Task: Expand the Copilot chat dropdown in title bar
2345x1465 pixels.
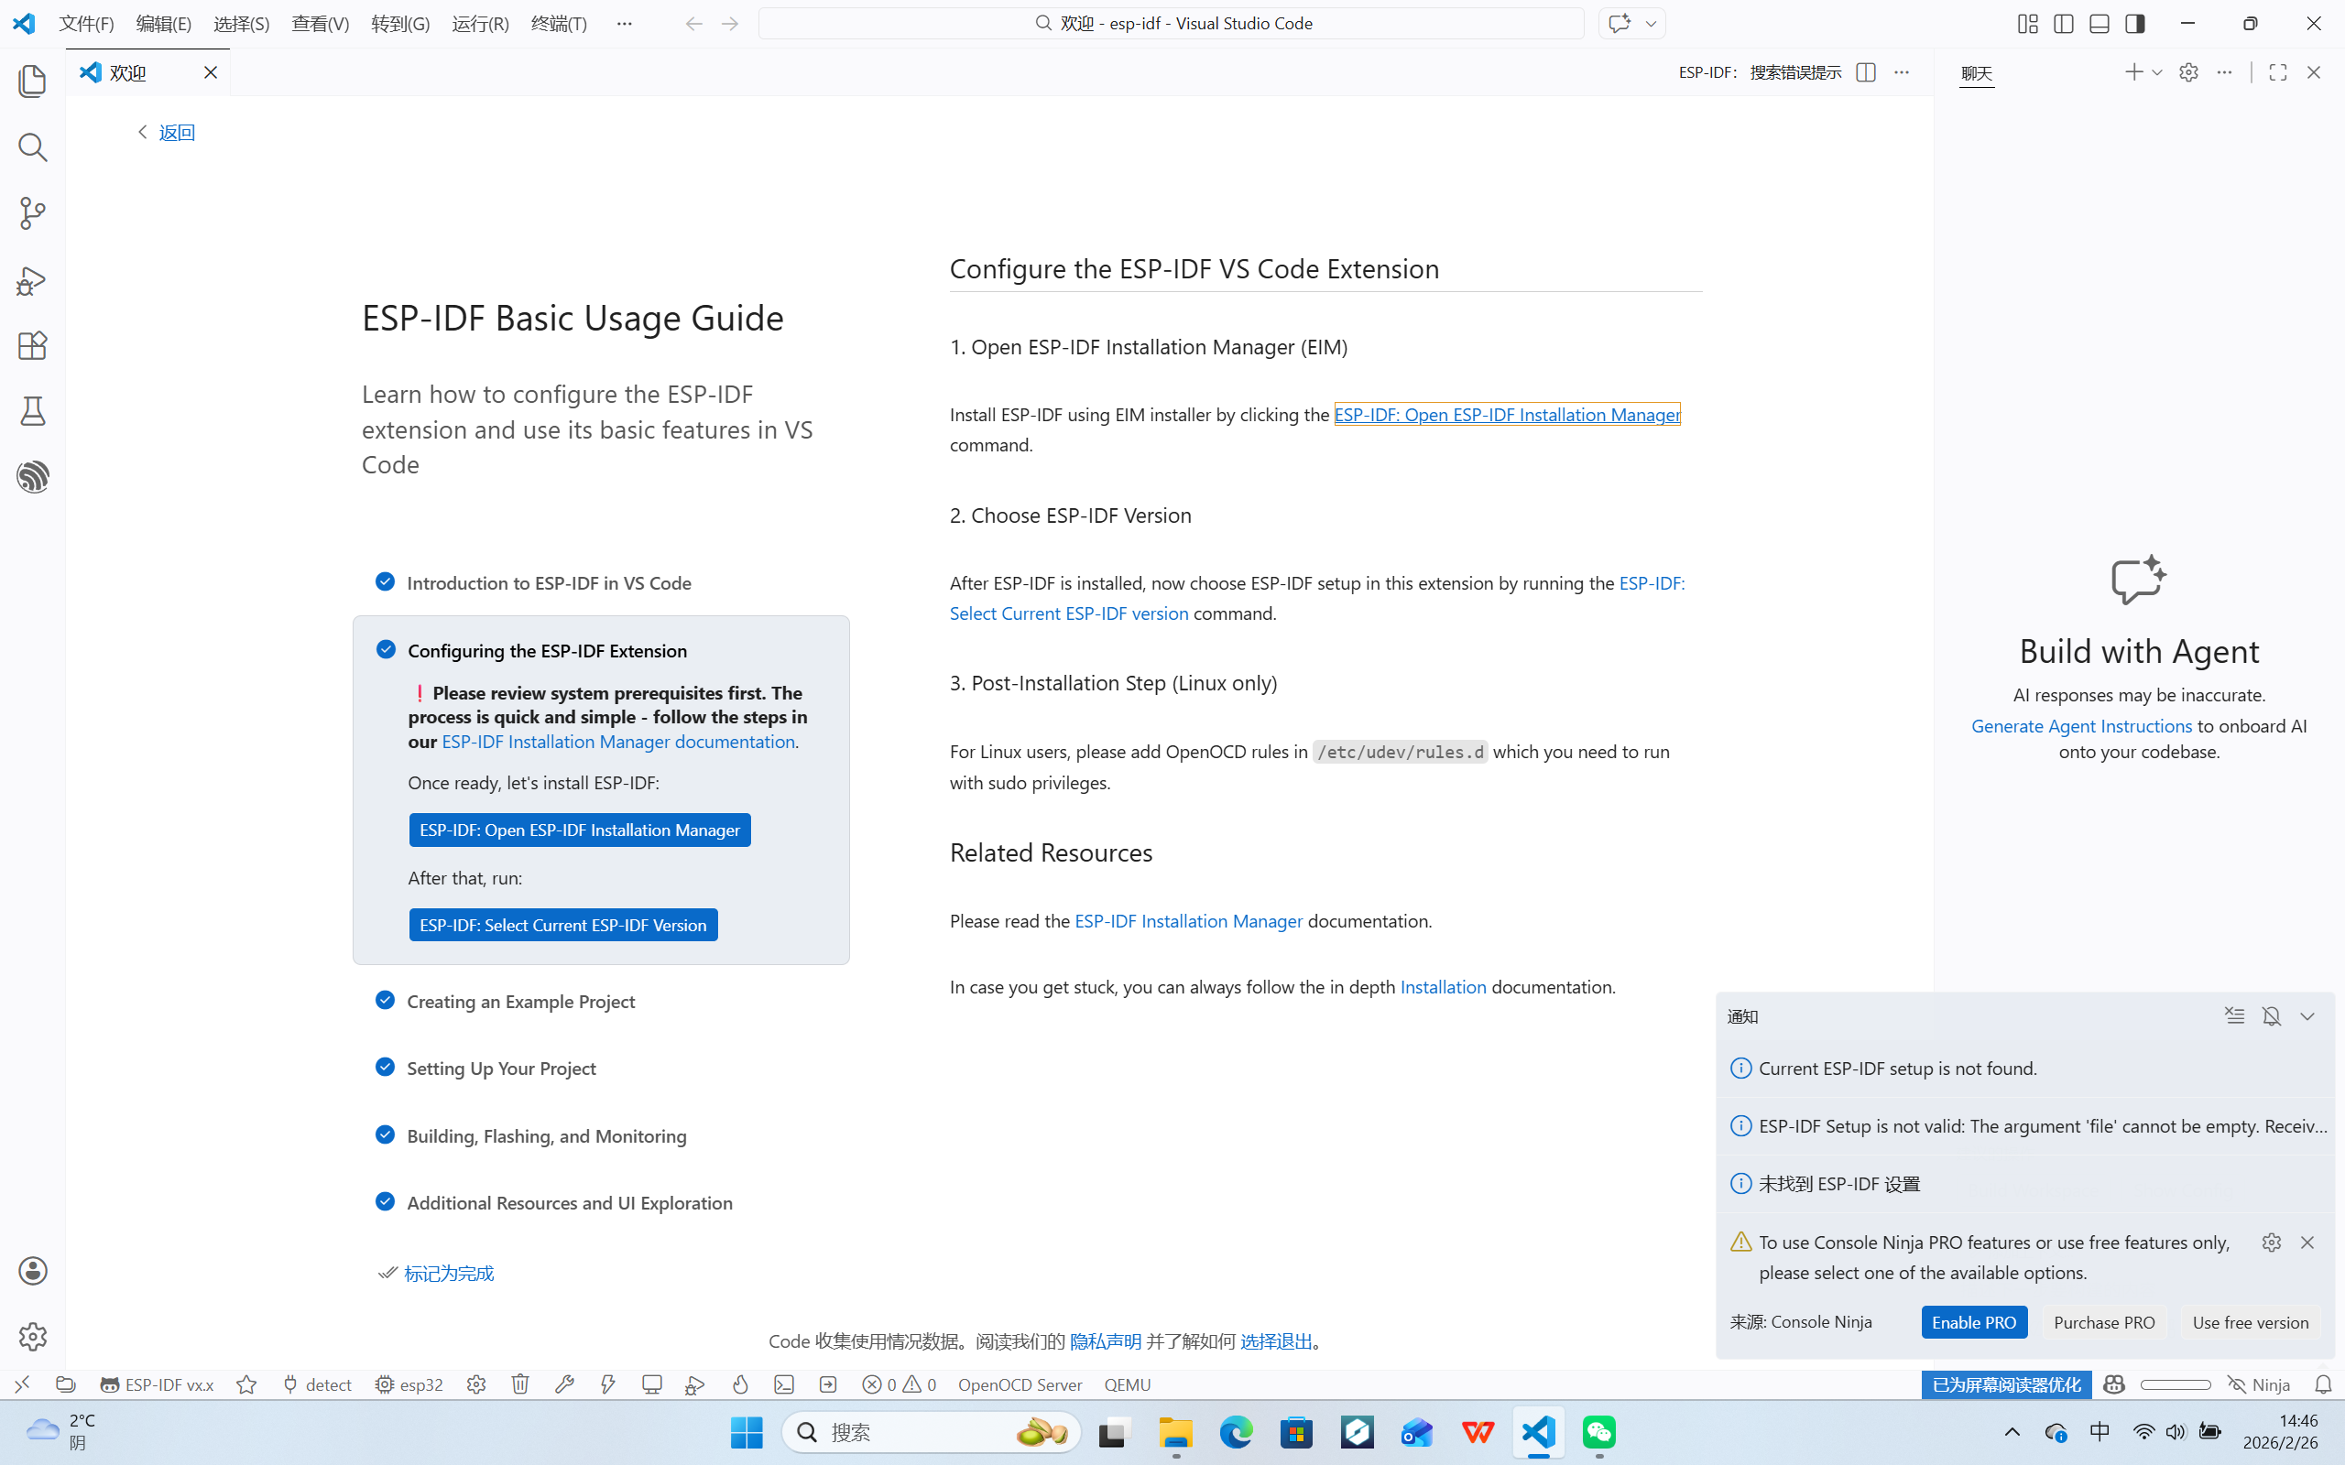Action: tap(1651, 23)
